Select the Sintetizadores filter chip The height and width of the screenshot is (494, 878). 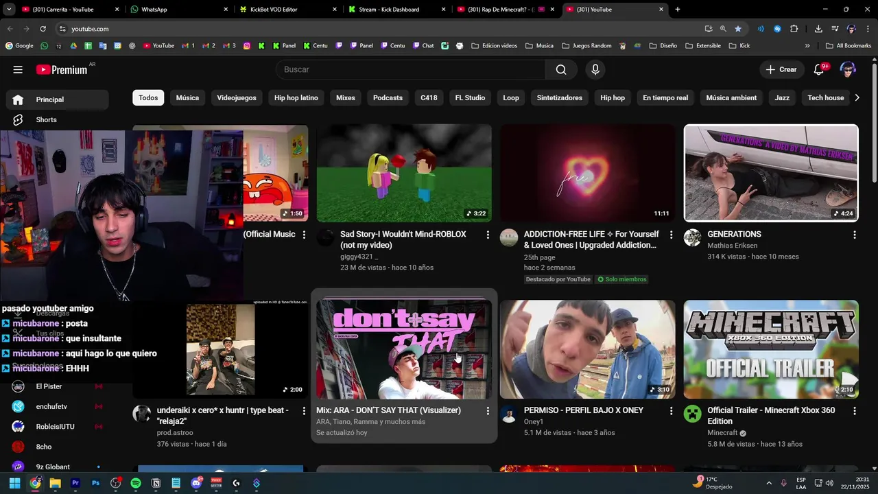click(x=560, y=97)
